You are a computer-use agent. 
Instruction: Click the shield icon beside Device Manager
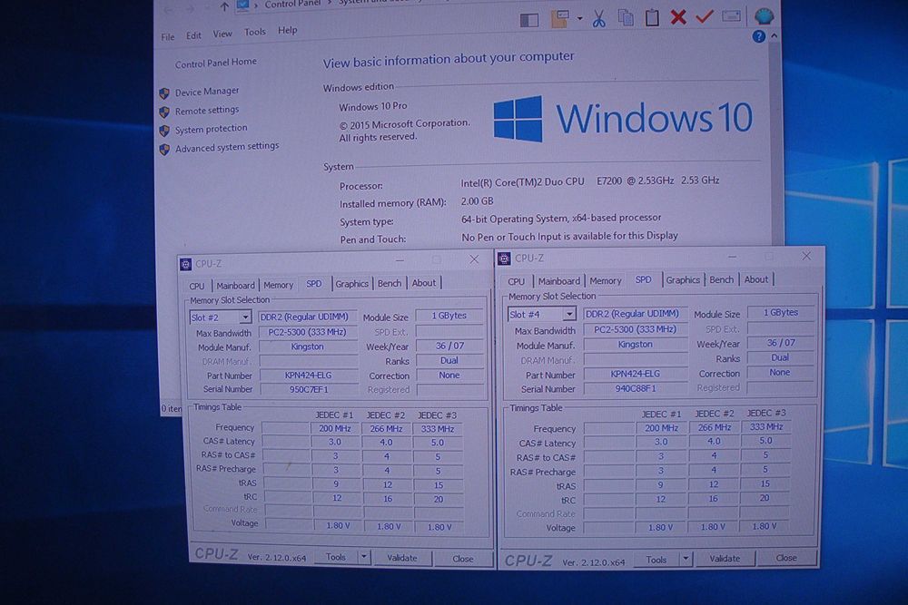pos(164,93)
